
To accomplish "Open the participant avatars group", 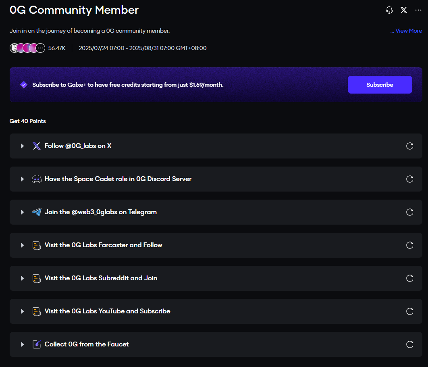I will coord(27,48).
